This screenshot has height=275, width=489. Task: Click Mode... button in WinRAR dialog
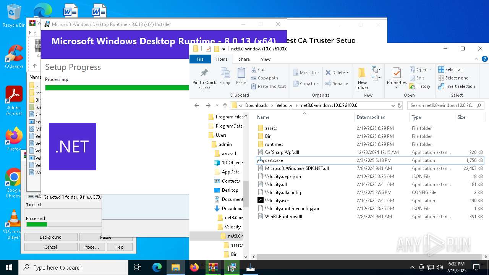[x=92, y=247]
